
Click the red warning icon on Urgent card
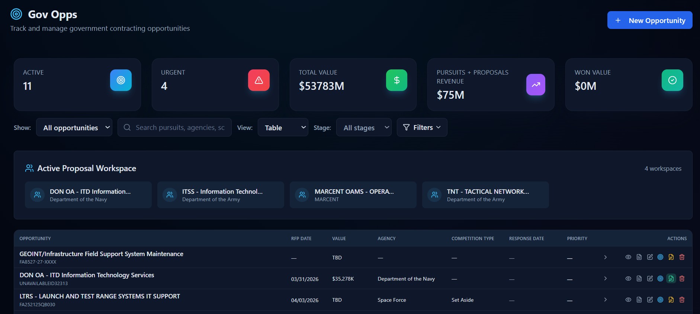[x=259, y=80]
